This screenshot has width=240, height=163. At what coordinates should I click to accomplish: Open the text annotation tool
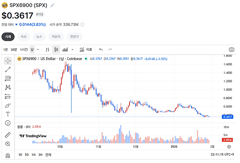click(8, 114)
